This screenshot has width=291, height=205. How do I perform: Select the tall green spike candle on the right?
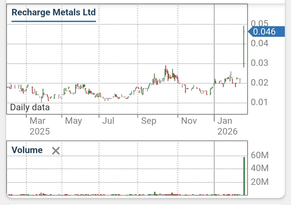[243, 46]
